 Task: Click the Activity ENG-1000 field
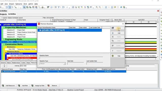(28, 66)
